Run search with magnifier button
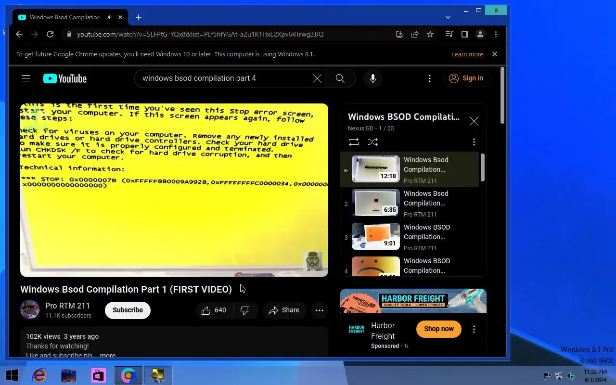Screen dimensions: 616x385 (x=340, y=78)
